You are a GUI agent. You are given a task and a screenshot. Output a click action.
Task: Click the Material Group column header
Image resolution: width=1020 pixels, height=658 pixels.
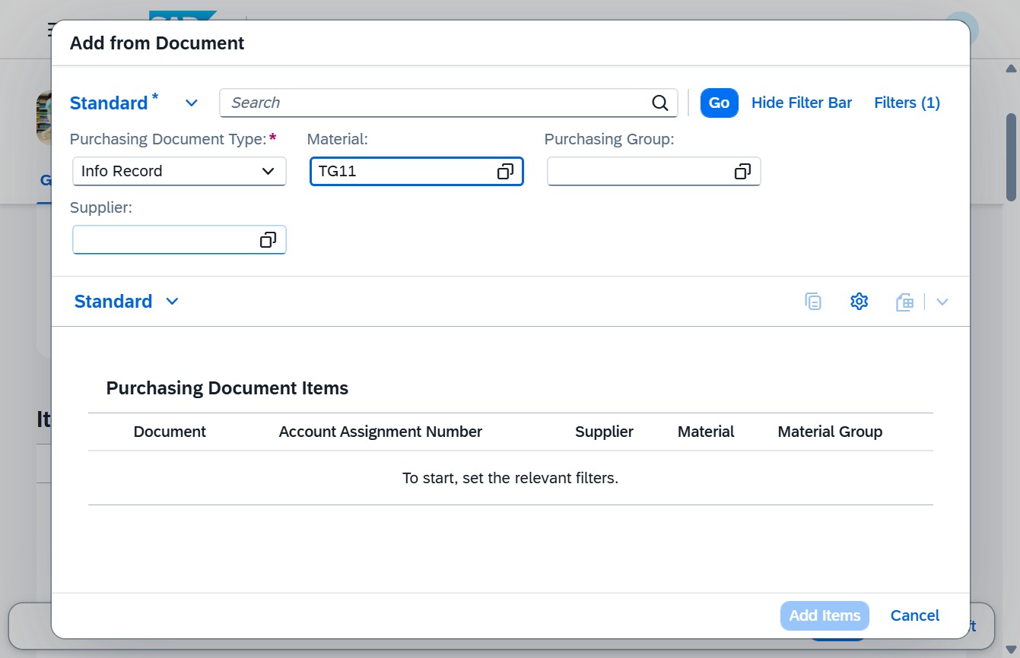830,432
